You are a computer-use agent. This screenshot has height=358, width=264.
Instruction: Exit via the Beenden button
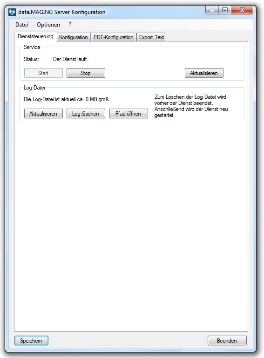227,341
